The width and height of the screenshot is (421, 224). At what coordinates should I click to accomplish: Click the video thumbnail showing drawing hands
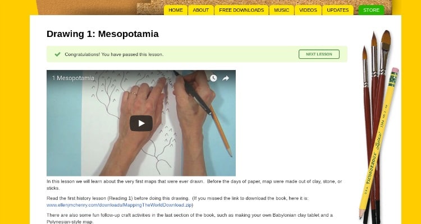(141, 123)
